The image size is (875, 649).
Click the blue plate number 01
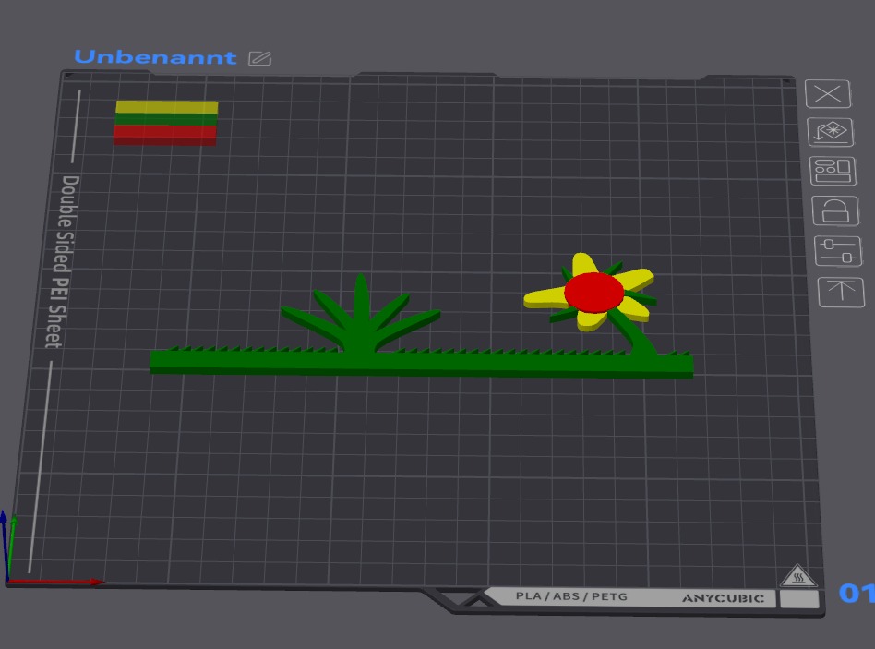pos(857,593)
